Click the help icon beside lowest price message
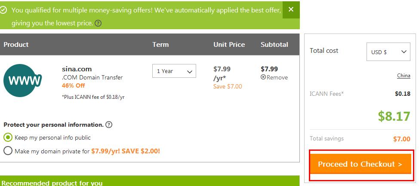This screenshot has height=186, width=419. point(98,24)
